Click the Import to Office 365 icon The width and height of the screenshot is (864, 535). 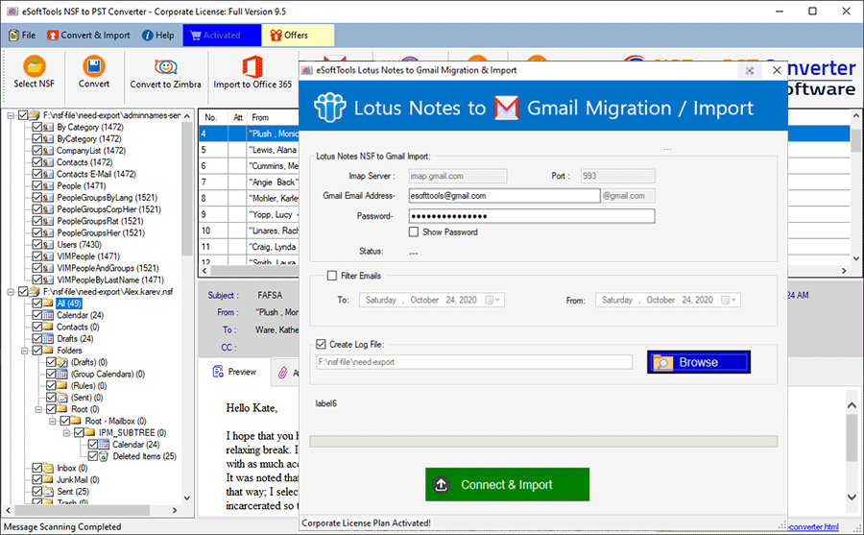pos(252,66)
